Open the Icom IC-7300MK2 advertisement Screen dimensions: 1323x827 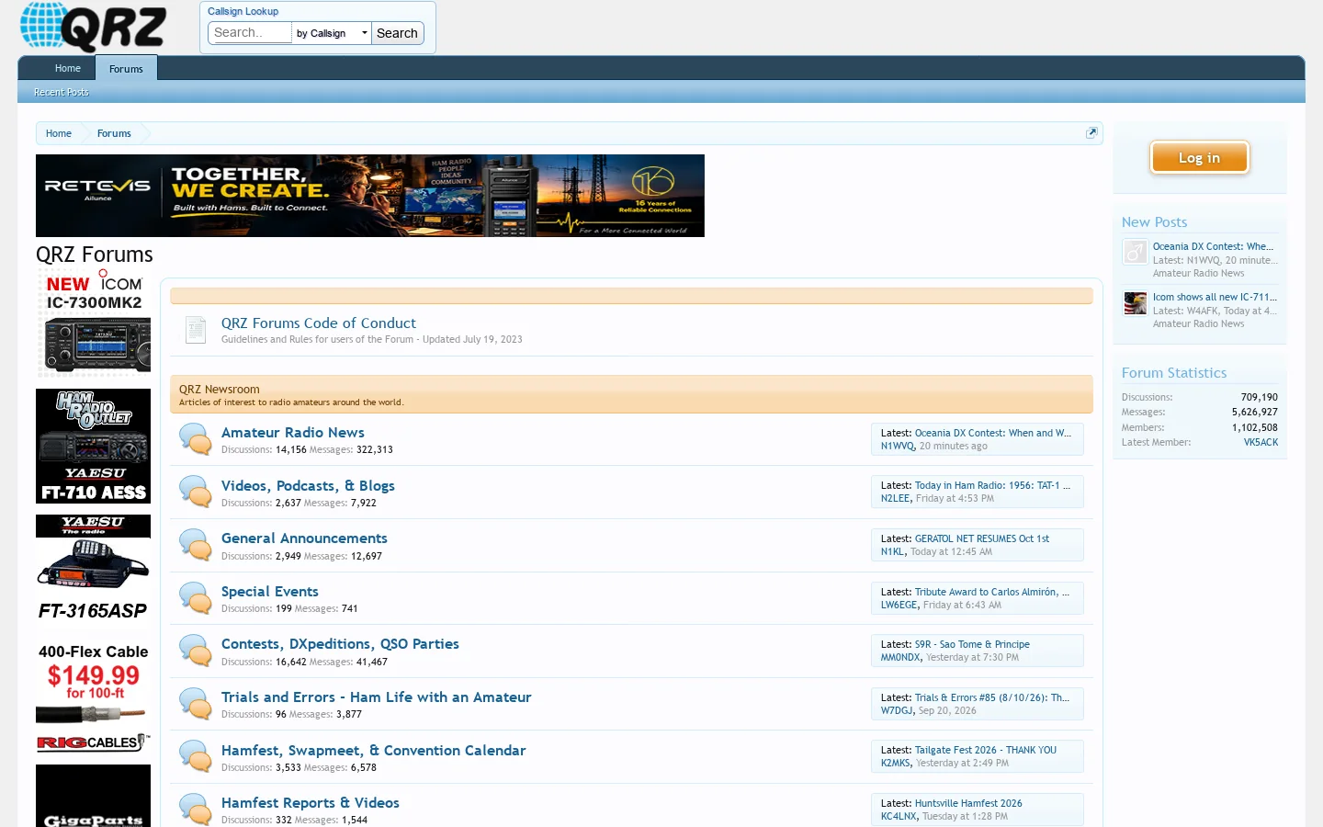[x=94, y=324]
